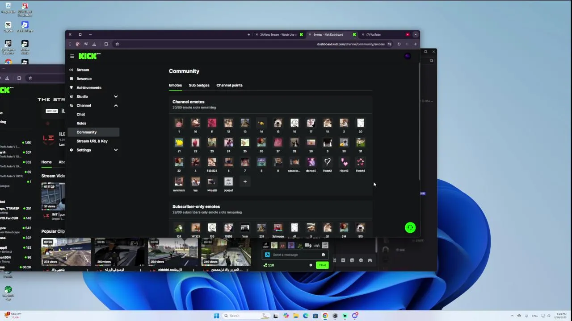Click the green KICK logo in dashboard

[x=89, y=56]
